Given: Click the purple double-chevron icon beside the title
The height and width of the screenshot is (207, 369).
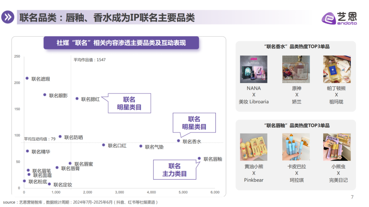Looking at the screenshot, I should (x=8, y=17).
